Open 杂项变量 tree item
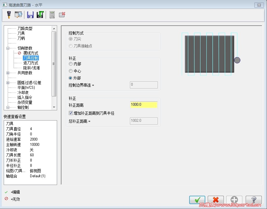Image resolution: width=267 pixels, height=209 pixels. click(25, 102)
